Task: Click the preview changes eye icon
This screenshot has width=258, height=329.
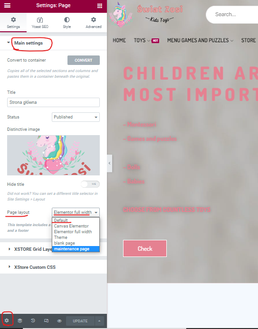Action: (x=59, y=321)
